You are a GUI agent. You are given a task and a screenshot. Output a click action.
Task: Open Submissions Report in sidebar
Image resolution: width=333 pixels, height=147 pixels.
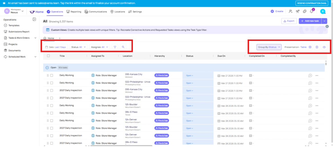tap(19, 32)
